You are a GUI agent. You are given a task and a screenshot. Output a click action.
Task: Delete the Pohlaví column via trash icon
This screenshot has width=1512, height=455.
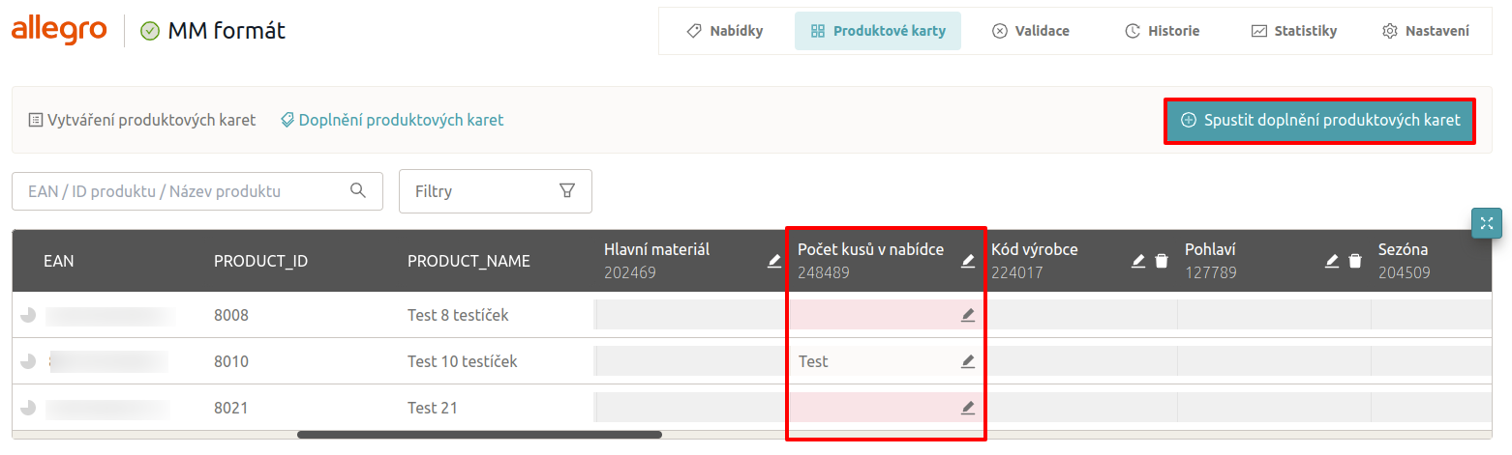[x=1355, y=261]
